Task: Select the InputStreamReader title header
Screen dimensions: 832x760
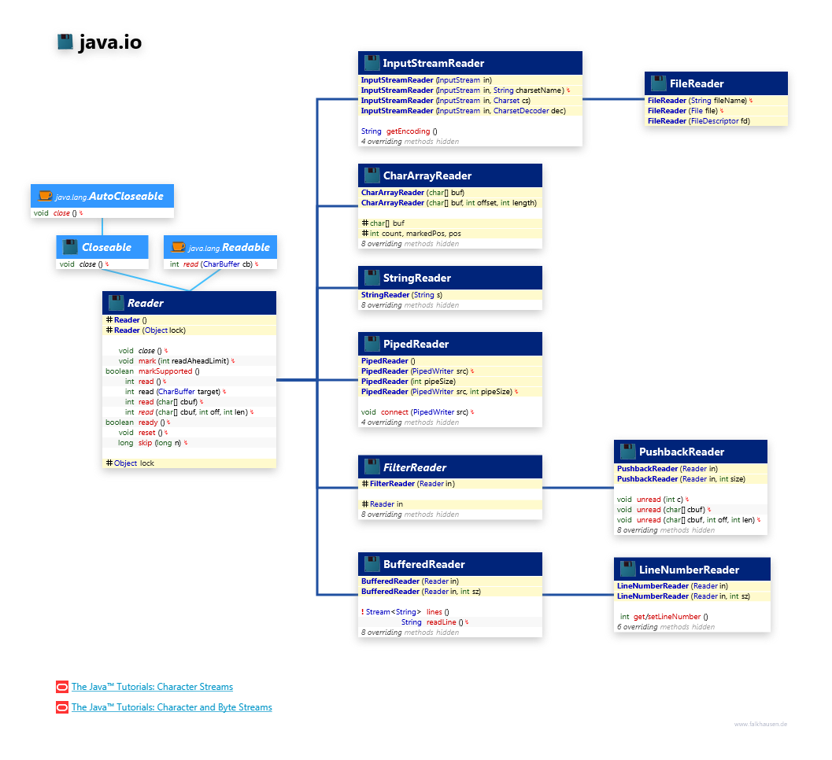Action: [x=470, y=63]
